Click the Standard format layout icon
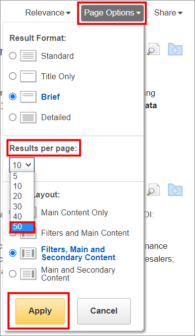 [x=28, y=56]
